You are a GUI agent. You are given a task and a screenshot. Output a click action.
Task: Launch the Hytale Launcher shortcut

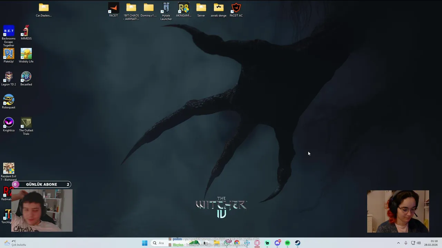coord(166,12)
